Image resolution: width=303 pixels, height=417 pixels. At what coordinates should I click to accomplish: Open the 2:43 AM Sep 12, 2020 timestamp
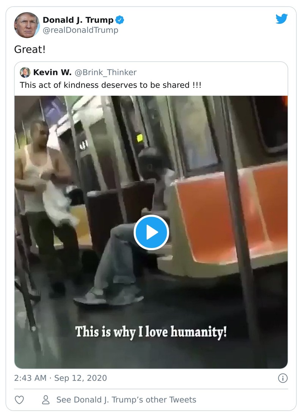[x=60, y=378]
